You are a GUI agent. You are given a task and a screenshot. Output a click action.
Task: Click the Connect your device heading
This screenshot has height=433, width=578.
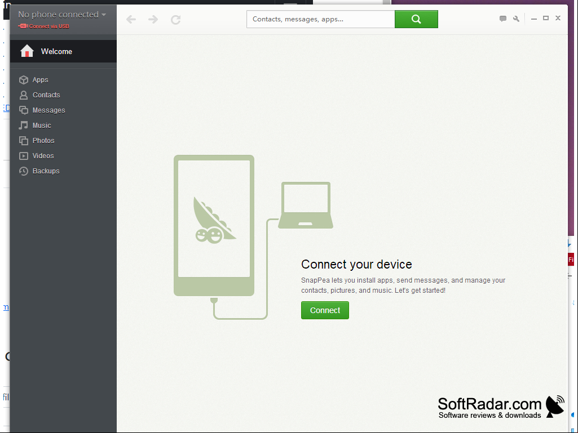tap(356, 265)
